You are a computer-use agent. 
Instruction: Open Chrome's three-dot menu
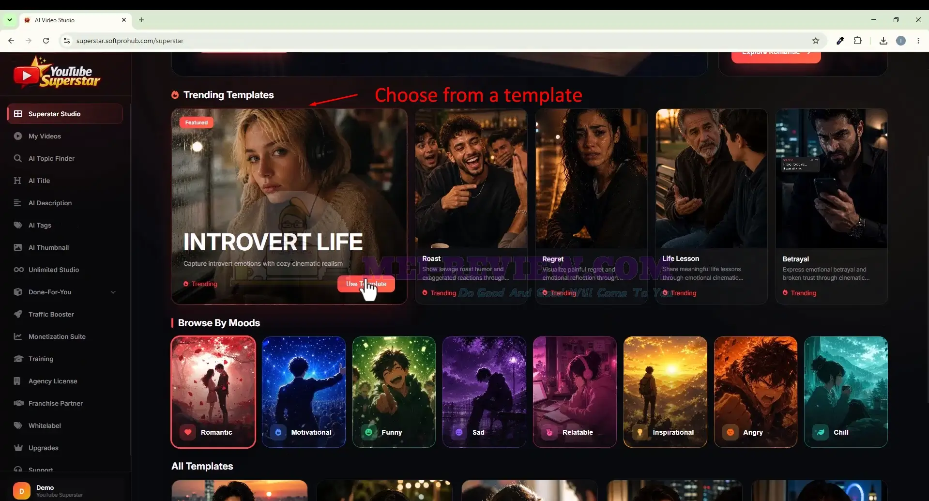coord(918,41)
